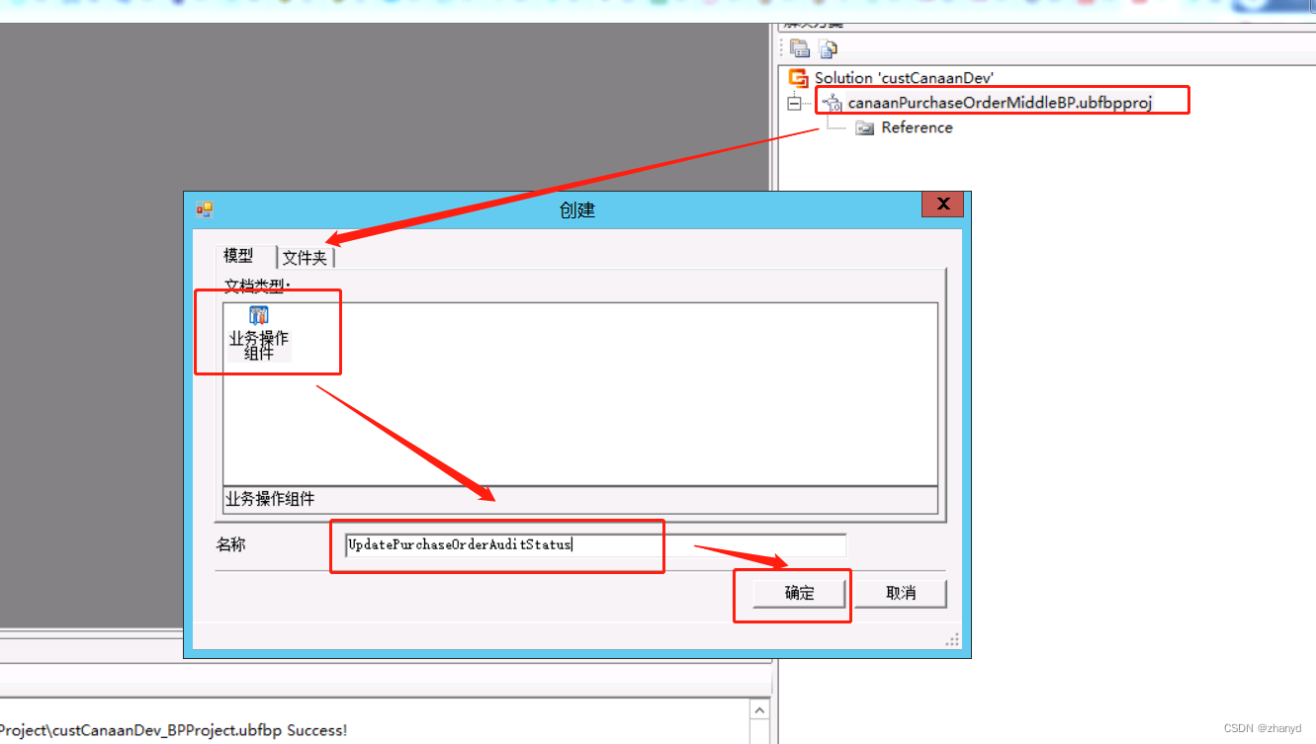Click the 取消 button
This screenshot has height=744, width=1316.
click(901, 593)
